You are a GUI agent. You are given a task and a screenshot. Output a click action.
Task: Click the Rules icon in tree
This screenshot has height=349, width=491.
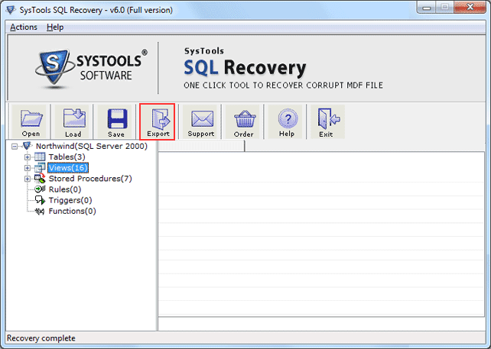click(40, 189)
